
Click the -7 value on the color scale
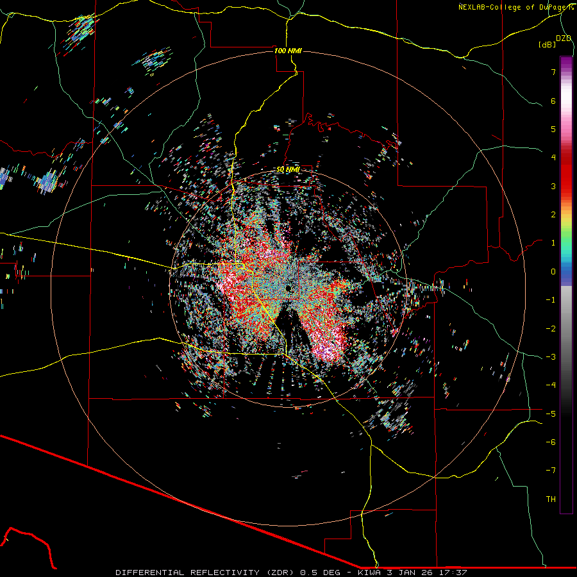click(x=551, y=471)
